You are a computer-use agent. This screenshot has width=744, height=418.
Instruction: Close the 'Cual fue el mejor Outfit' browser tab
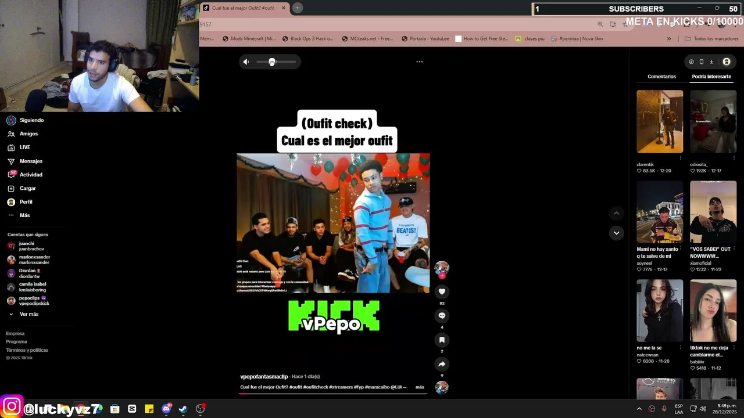coord(284,8)
